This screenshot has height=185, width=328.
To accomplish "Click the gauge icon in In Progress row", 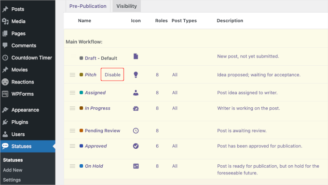I will 136,108.
